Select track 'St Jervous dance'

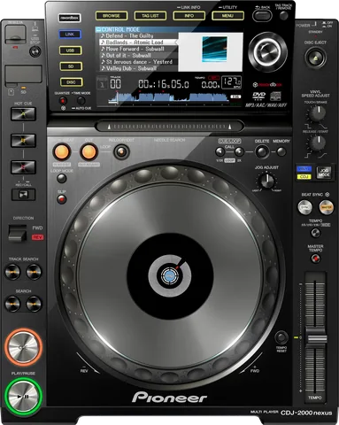(138, 62)
